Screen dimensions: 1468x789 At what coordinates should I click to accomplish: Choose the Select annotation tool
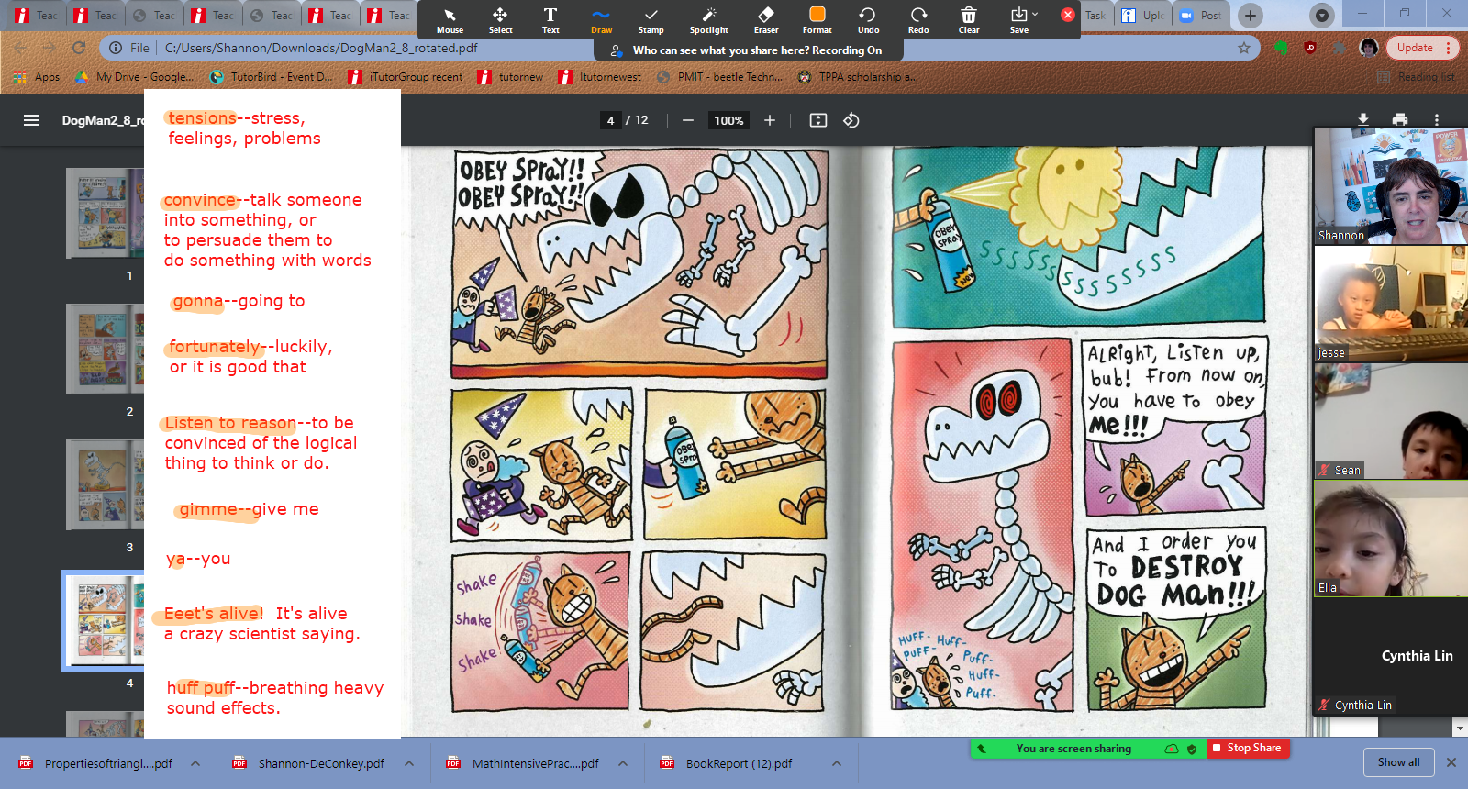[500, 19]
